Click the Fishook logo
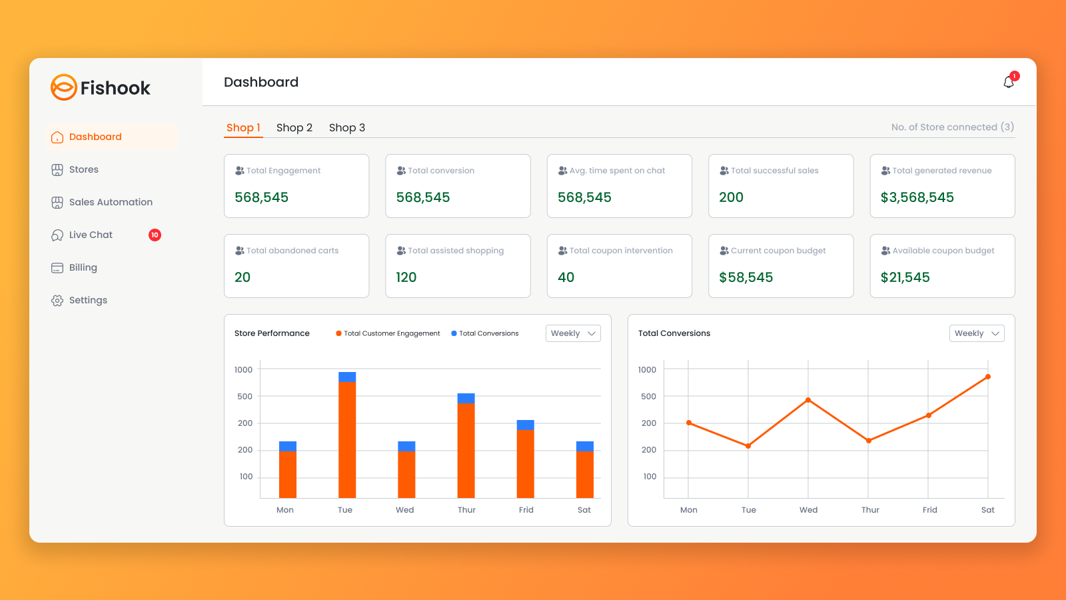This screenshot has width=1066, height=600. point(100,87)
